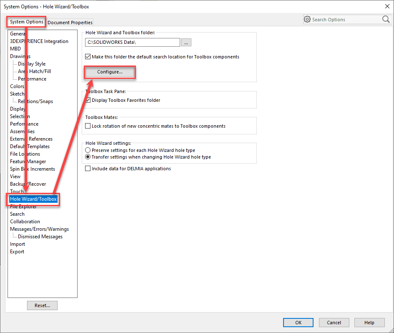Enable Lock rotation of new concentric mates
Viewport: 394px width, 333px height.
pos(88,126)
